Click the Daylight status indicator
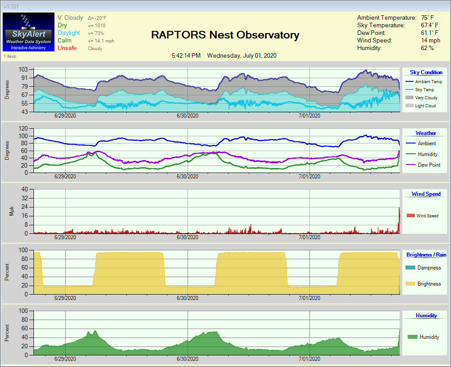The image size is (451, 367). pyautogui.click(x=69, y=33)
